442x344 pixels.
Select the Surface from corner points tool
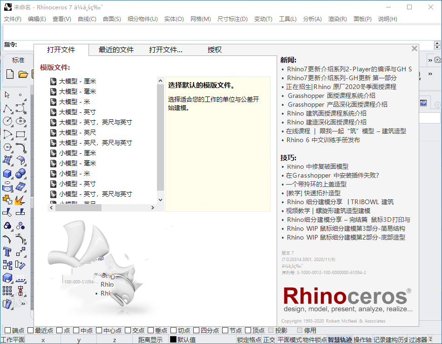(x=7, y=160)
